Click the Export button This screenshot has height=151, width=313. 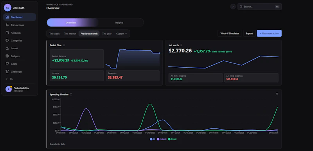249,34
